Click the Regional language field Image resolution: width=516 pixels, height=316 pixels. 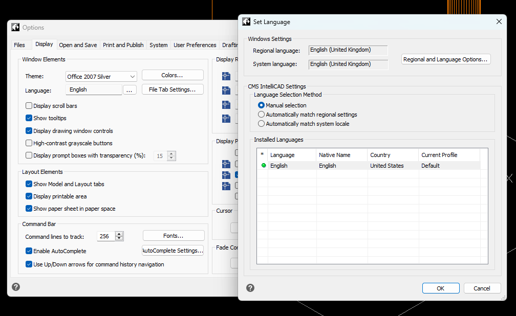(348, 50)
